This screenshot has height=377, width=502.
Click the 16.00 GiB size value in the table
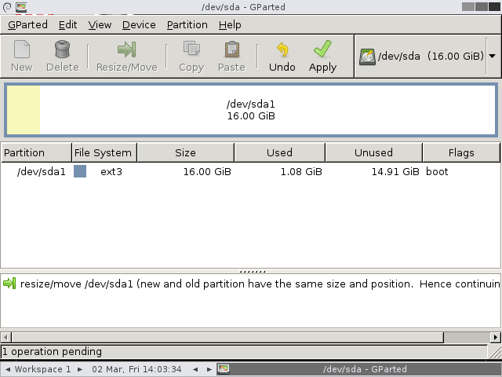[207, 172]
